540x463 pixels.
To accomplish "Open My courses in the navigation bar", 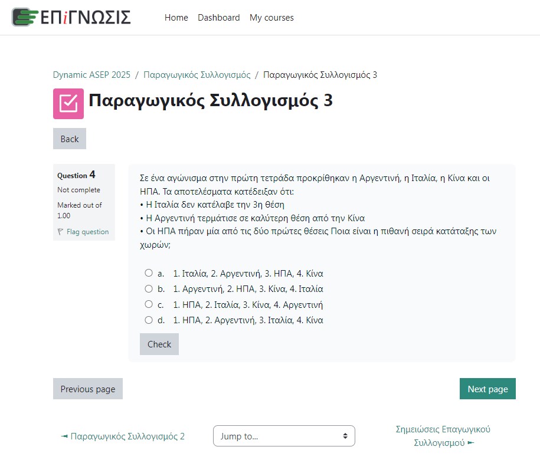I will (271, 18).
